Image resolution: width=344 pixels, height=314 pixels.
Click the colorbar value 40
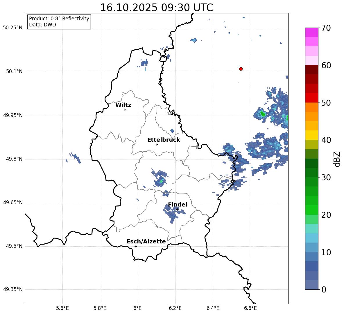[326, 140]
